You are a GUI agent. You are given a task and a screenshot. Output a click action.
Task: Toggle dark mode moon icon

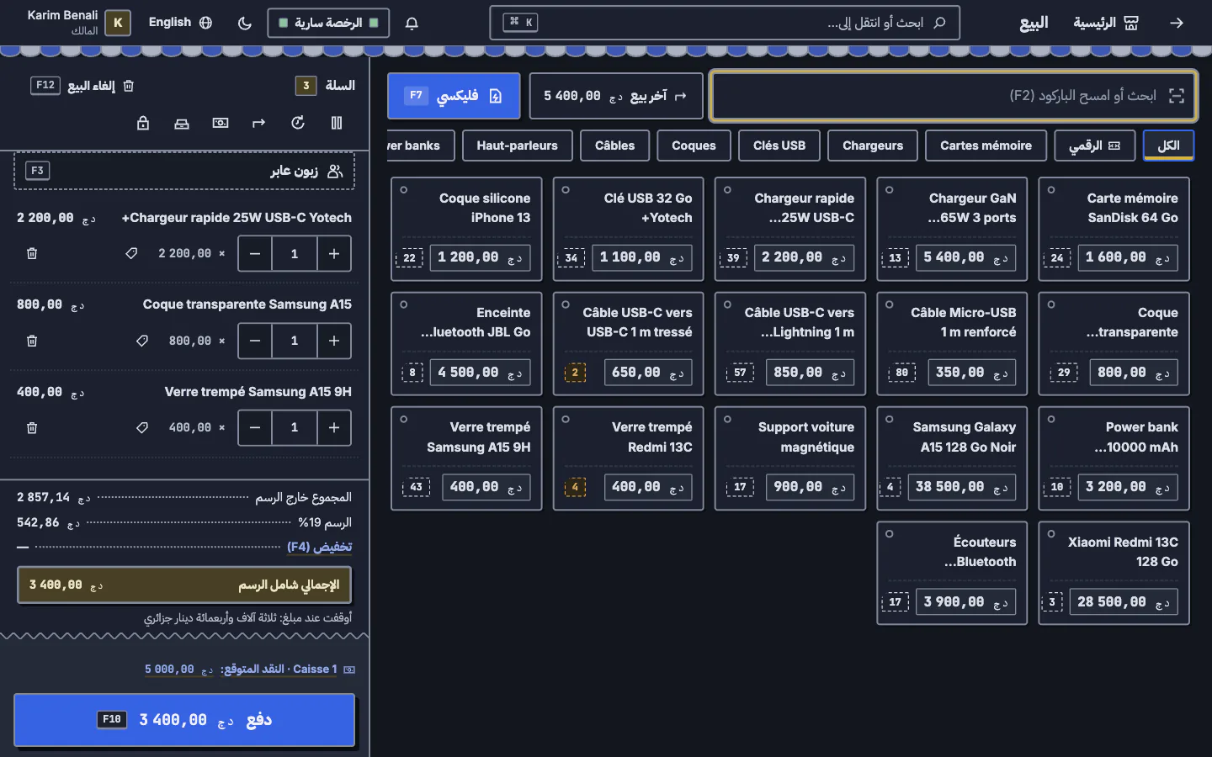[x=245, y=23]
